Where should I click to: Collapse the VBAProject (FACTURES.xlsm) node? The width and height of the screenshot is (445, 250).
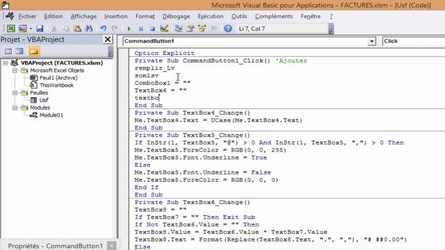click(6, 63)
